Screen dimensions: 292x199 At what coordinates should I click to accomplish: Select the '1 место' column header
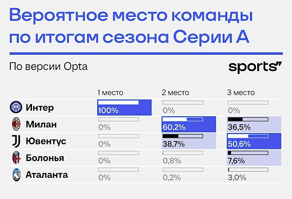110,93
